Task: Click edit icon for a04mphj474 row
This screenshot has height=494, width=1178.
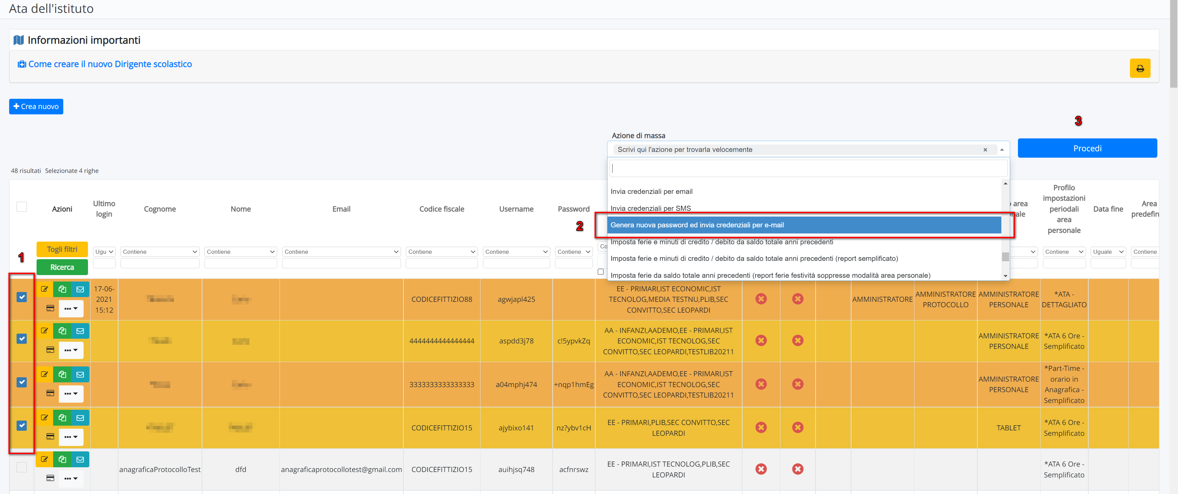Action: click(44, 374)
